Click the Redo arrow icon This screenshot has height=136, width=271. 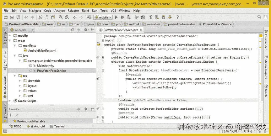32,17
